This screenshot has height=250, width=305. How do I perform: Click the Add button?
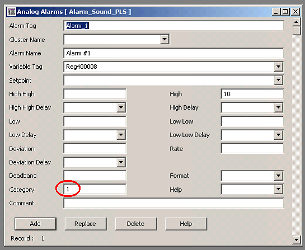pos(35,224)
